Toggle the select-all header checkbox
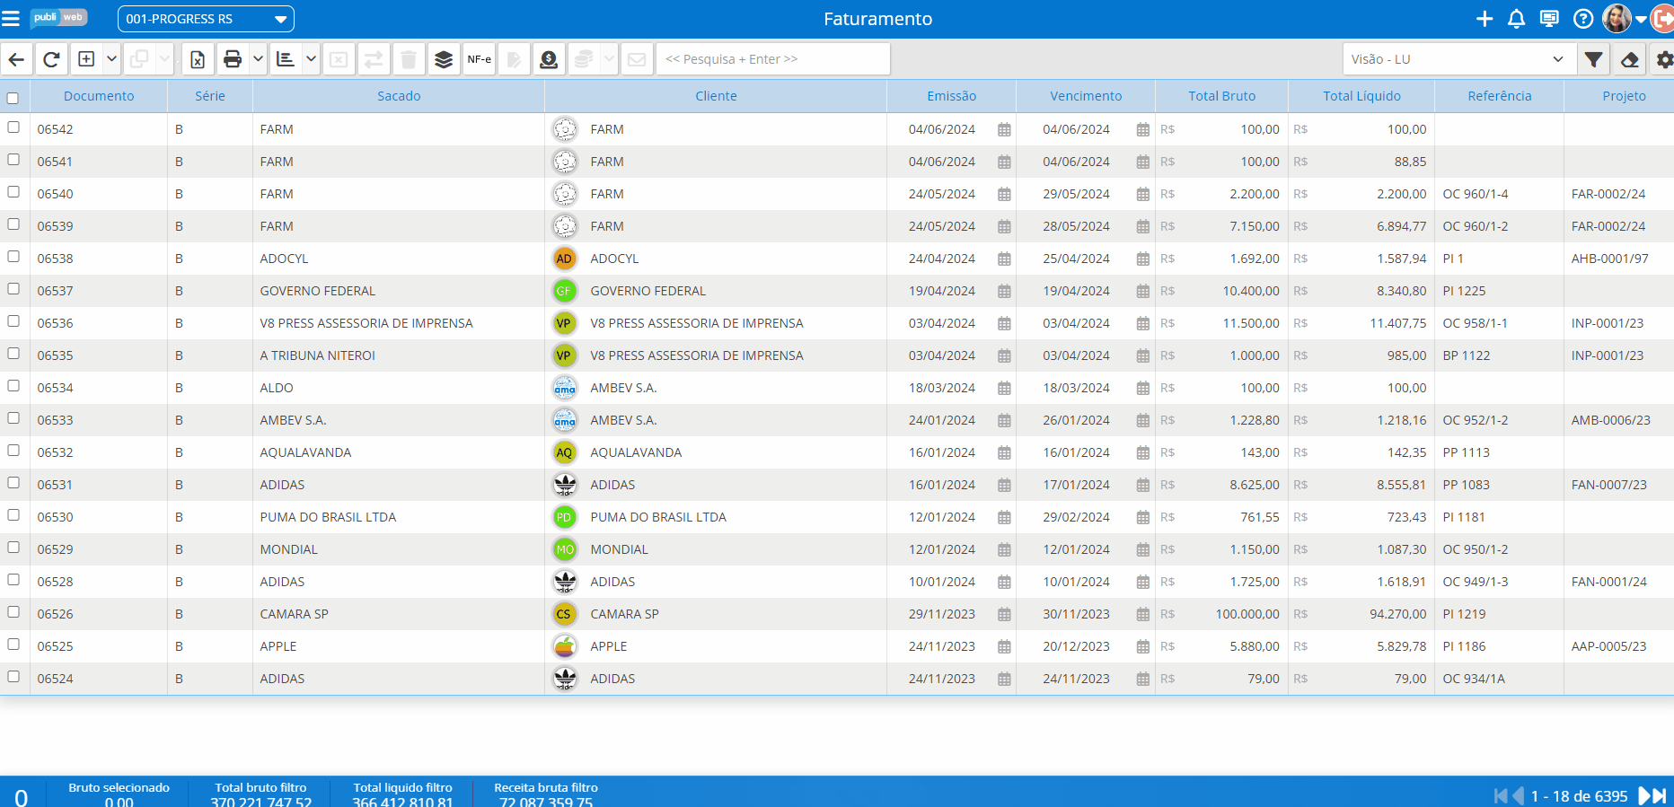This screenshot has width=1674, height=807. [x=13, y=98]
